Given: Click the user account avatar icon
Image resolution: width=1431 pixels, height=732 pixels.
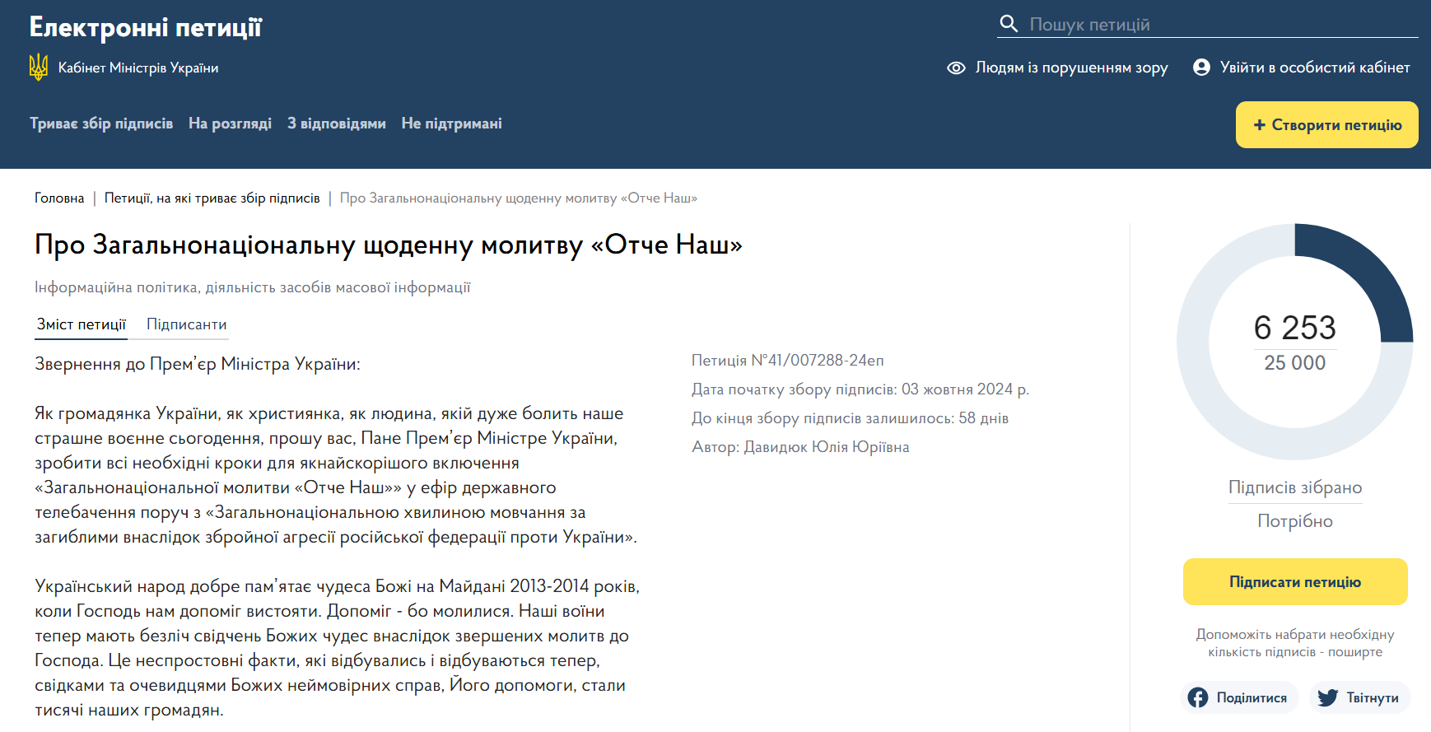Looking at the screenshot, I should 1201,68.
